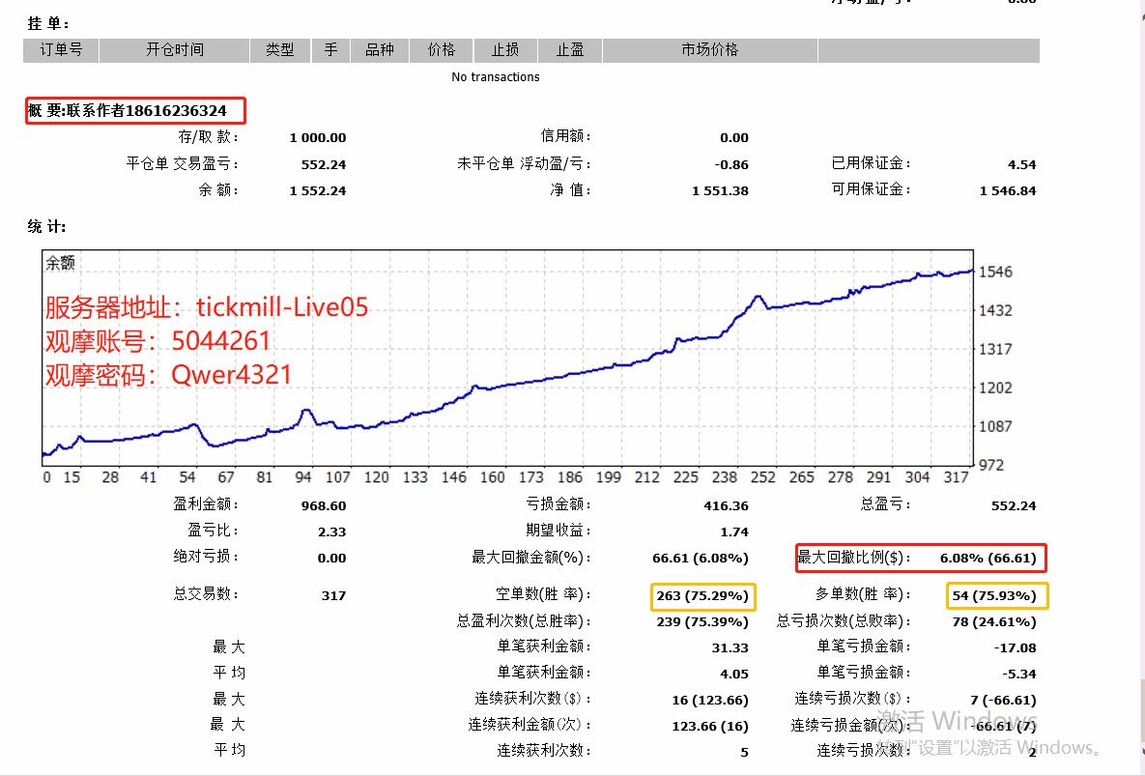Click the 多单数(胜率) label
The image size is (1145, 776).
863,594
